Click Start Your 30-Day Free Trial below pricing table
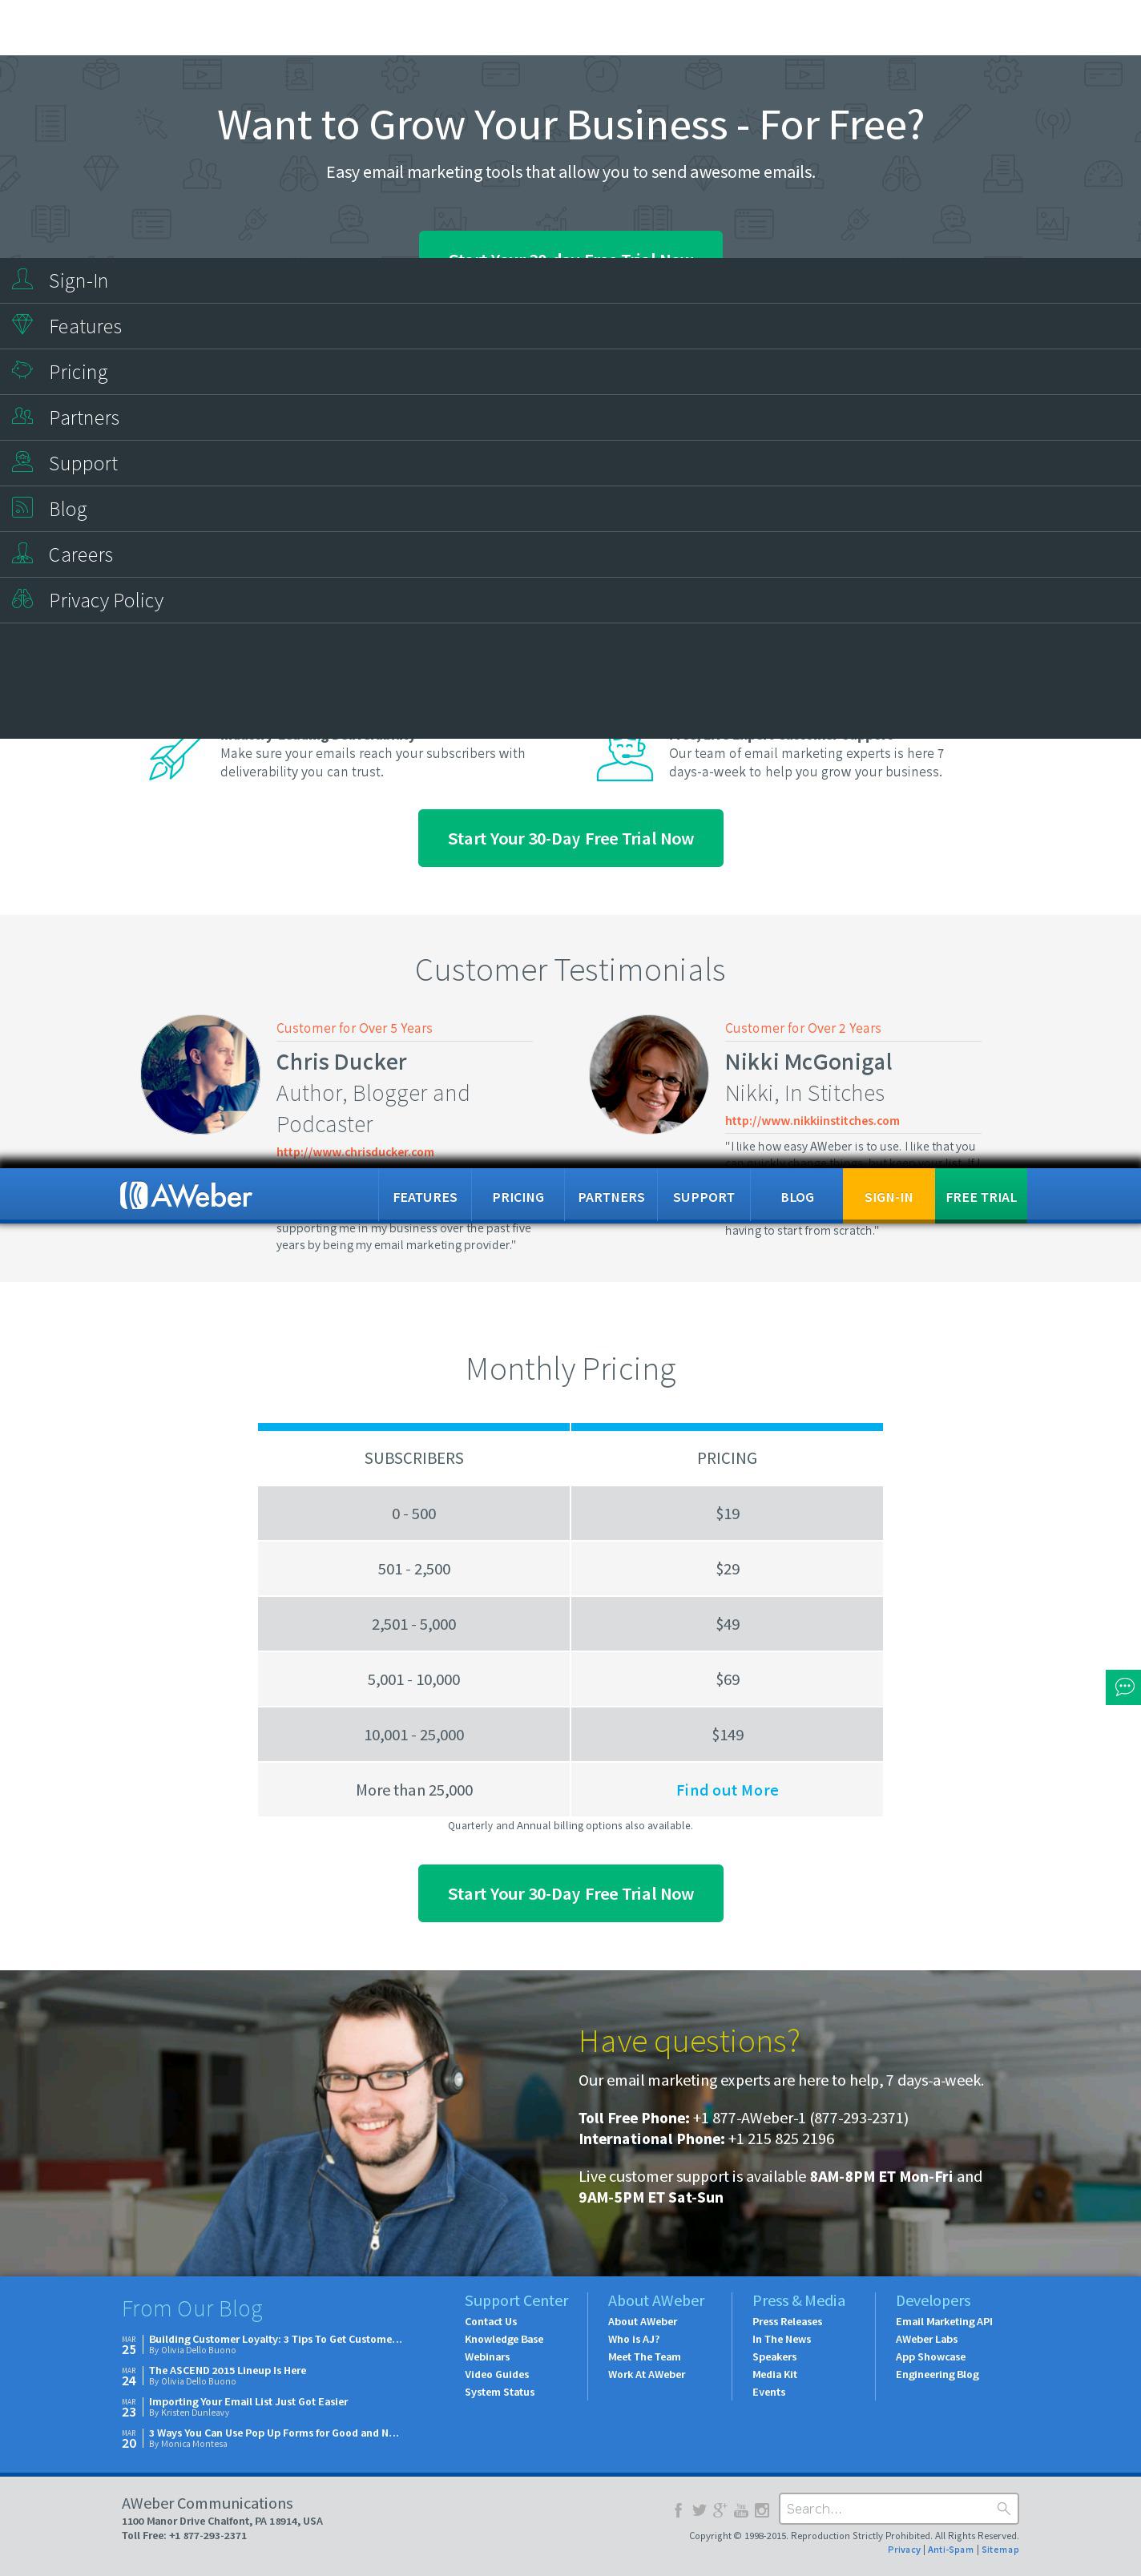 coord(570,1893)
